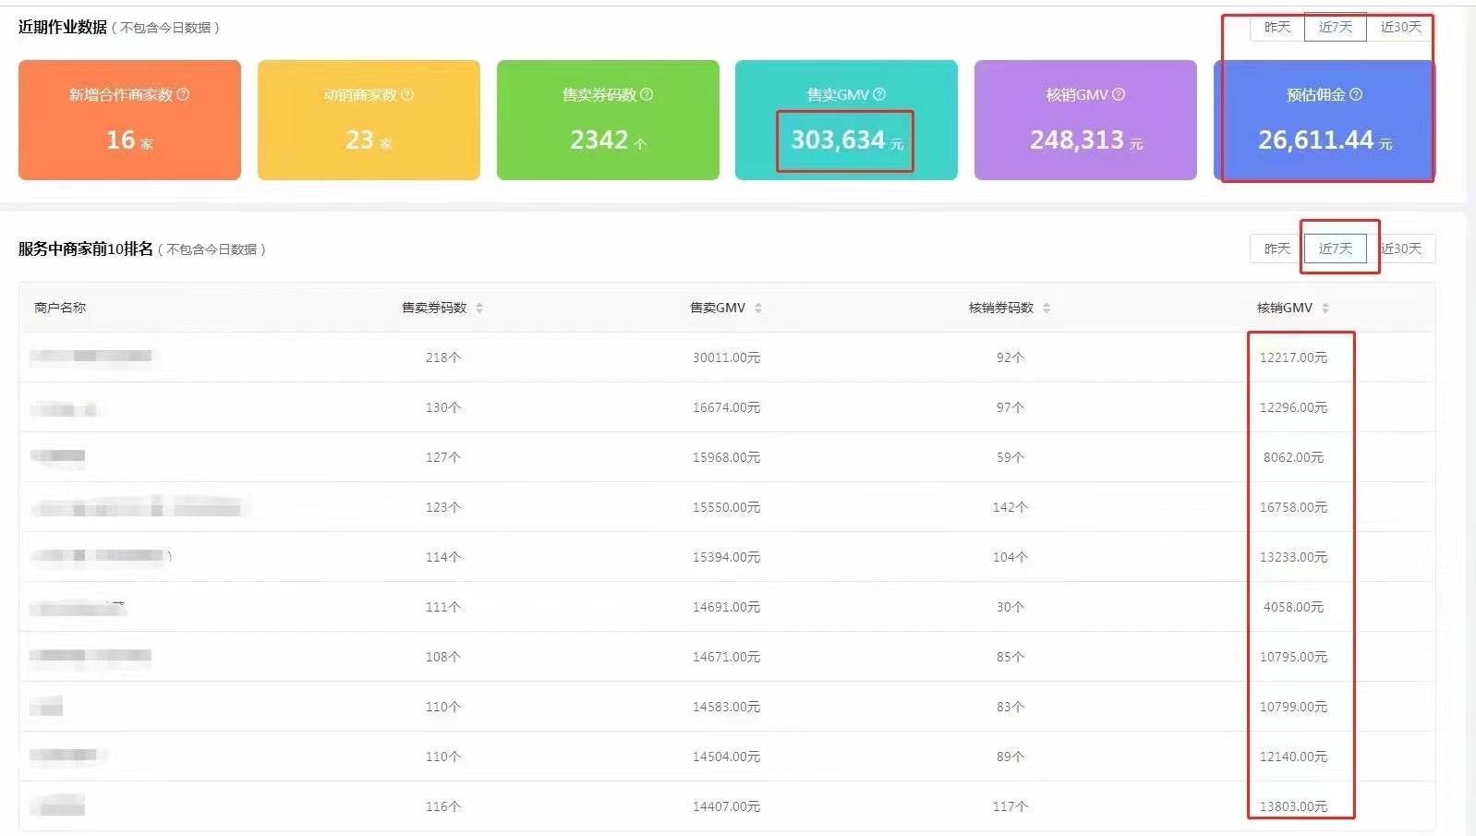Switch ranking table to 昨天
Image resolution: width=1476 pixels, height=836 pixels.
click(1276, 248)
